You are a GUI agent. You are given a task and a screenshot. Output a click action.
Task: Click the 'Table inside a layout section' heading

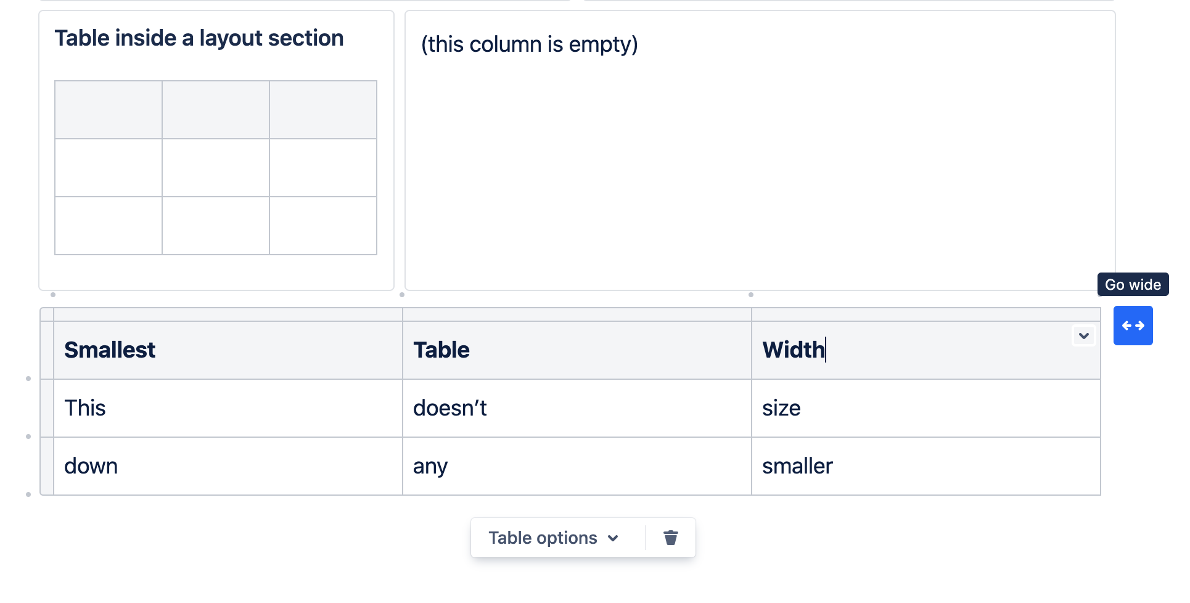click(x=199, y=38)
